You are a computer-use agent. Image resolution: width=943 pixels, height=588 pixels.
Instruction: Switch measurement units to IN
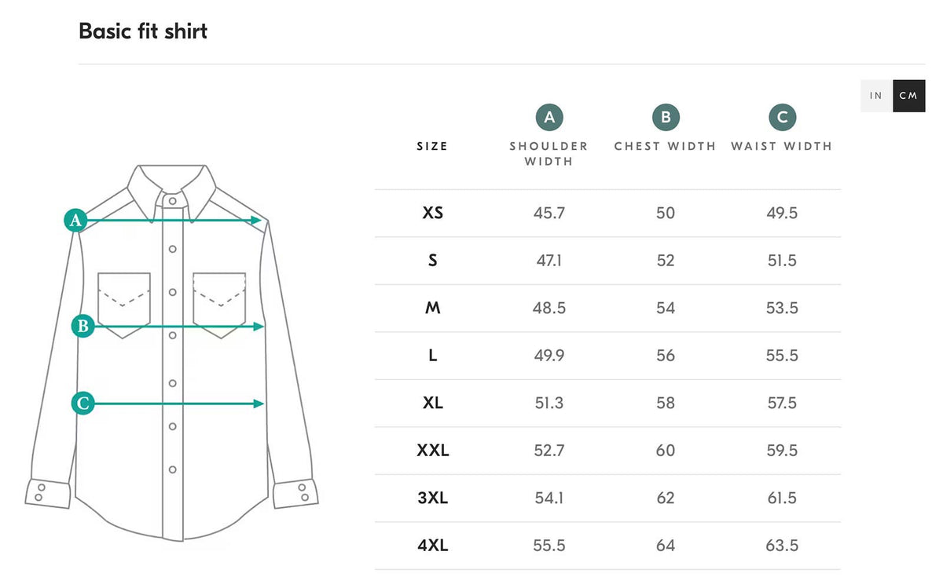click(x=876, y=96)
